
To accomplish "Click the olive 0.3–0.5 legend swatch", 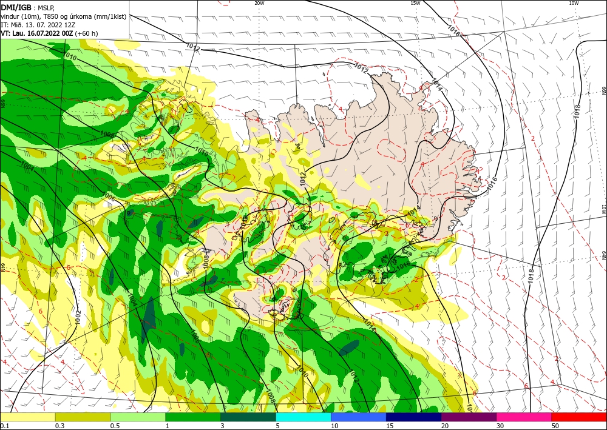I will click(83, 417).
